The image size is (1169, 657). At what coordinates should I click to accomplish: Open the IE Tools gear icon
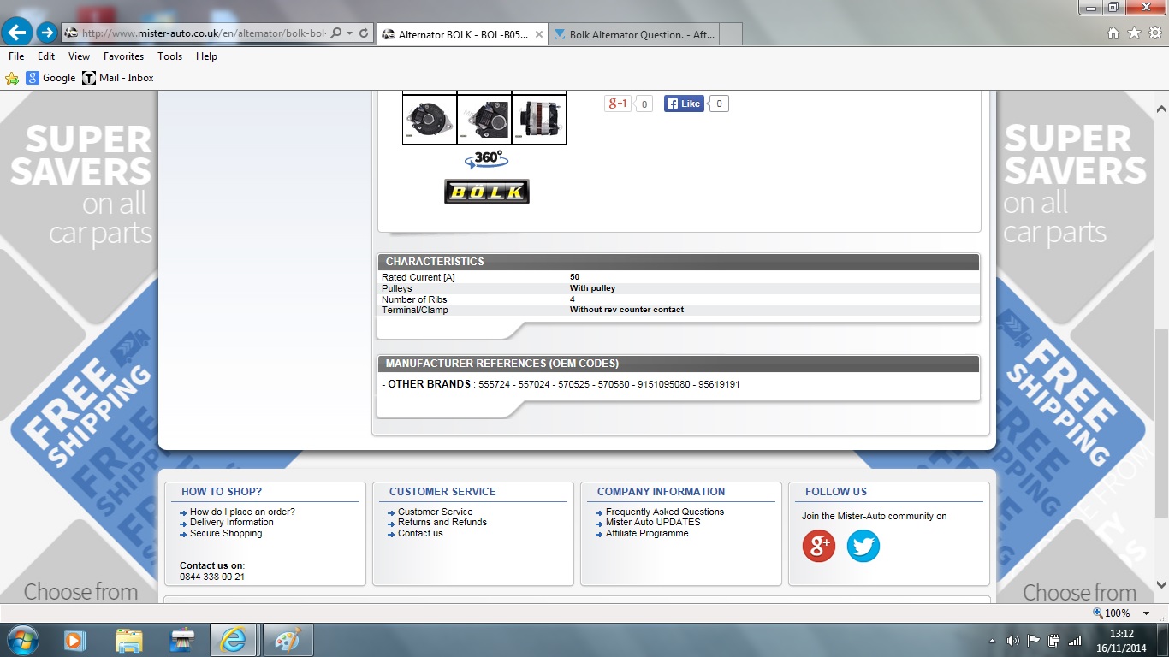[1154, 33]
